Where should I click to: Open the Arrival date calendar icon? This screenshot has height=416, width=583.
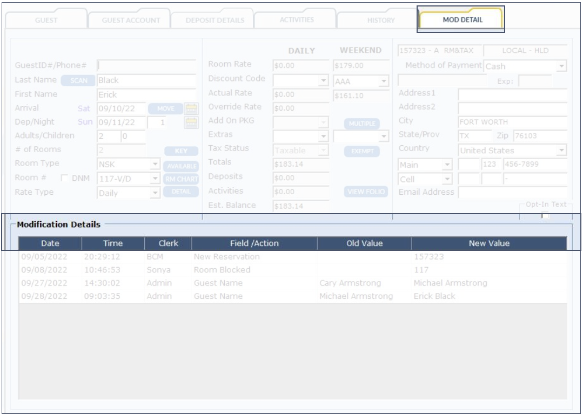[192, 108]
